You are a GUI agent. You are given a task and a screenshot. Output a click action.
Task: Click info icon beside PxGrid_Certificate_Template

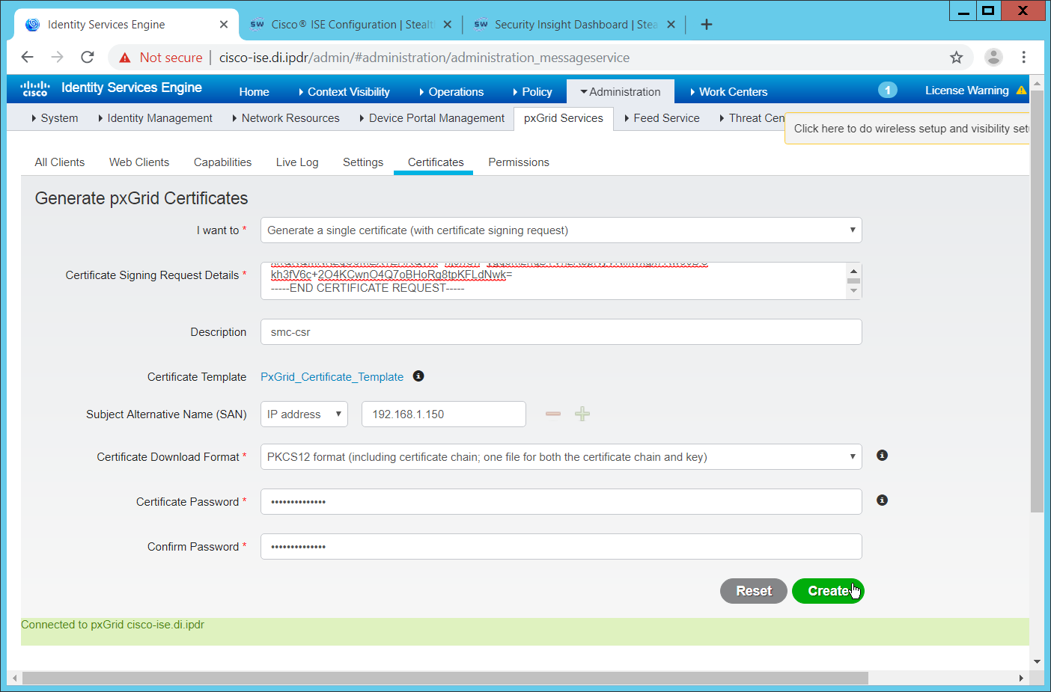(418, 376)
